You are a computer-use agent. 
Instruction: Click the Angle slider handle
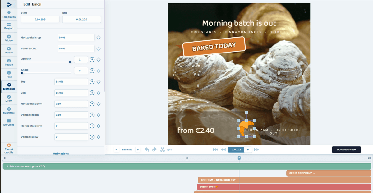(22, 73)
